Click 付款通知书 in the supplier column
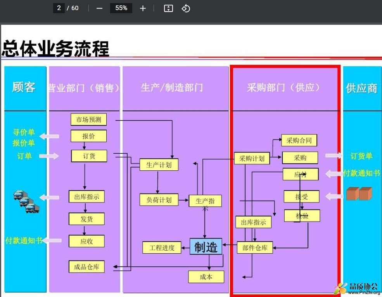Screen dimensions: 382x297 [362, 173]
